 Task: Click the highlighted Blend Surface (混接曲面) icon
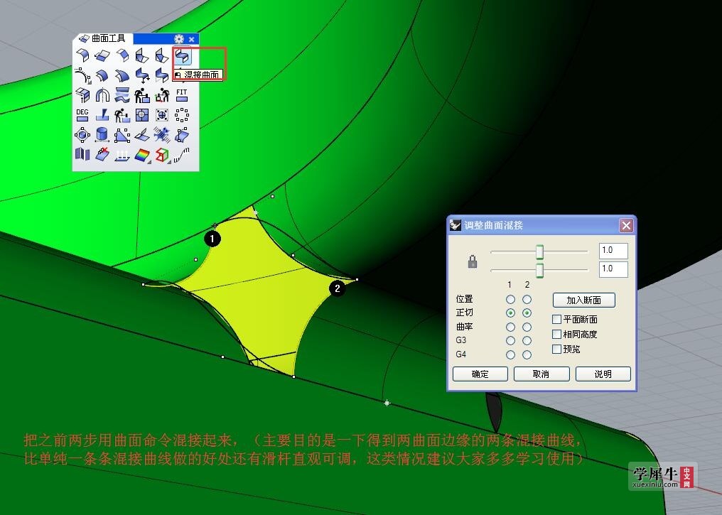182,56
